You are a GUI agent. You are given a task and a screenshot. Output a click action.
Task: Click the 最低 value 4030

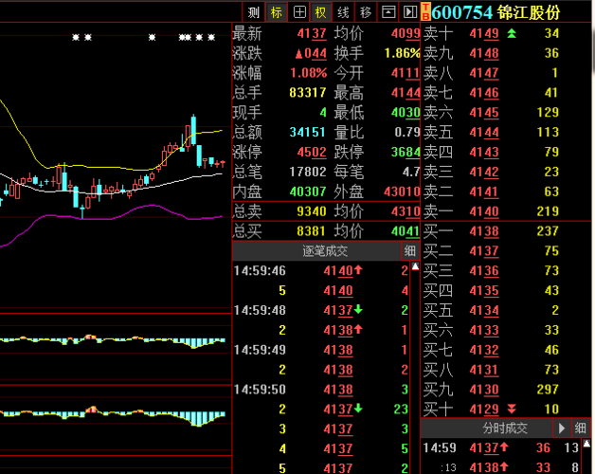(x=406, y=113)
